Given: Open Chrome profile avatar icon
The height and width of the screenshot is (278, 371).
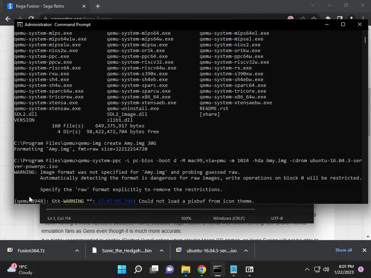Looking at the screenshot, I should (x=351, y=18).
